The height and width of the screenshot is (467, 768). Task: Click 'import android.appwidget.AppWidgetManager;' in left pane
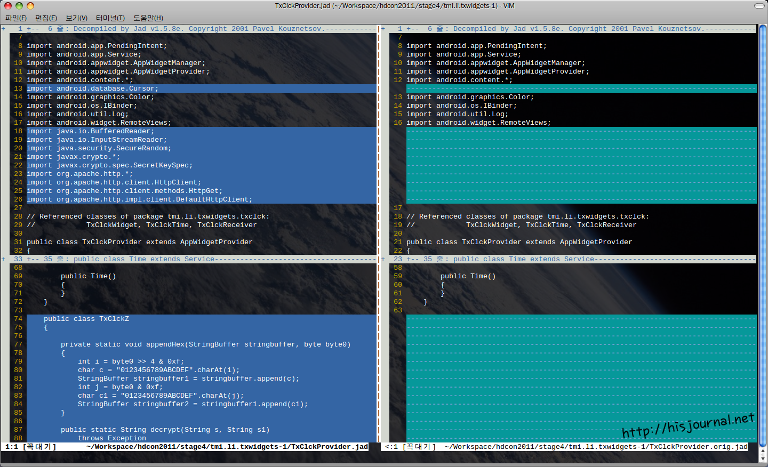pyautogui.click(x=116, y=63)
